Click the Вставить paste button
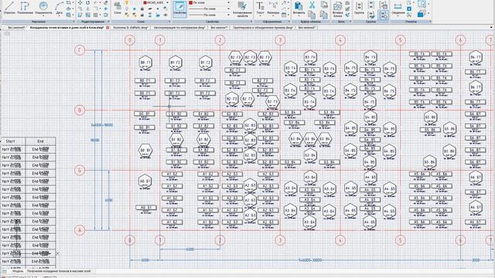 299,8
